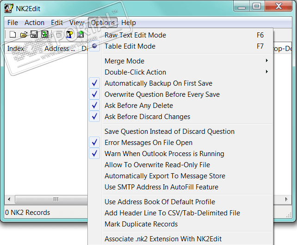Viewport: 297px width, 245px height.
Task: Click the add records from address book icon
Action: click(x=80, y=35)
